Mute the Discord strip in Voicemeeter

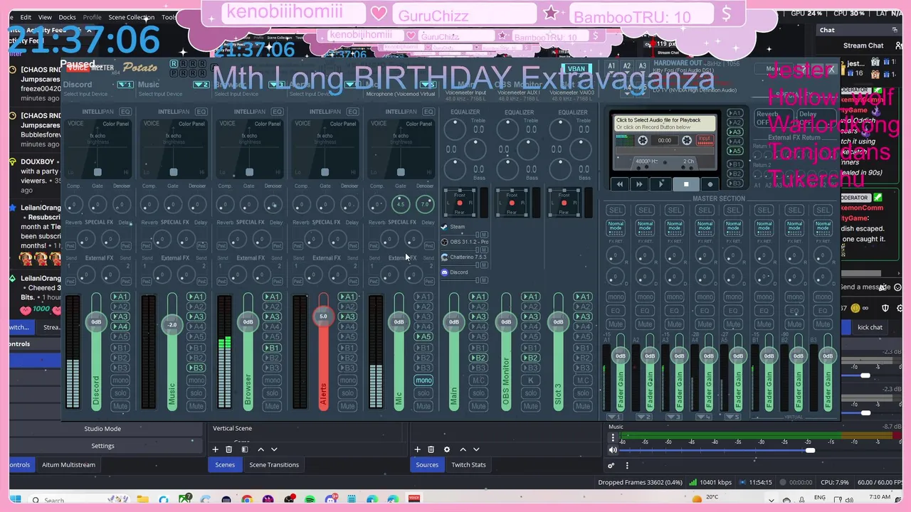120,406
